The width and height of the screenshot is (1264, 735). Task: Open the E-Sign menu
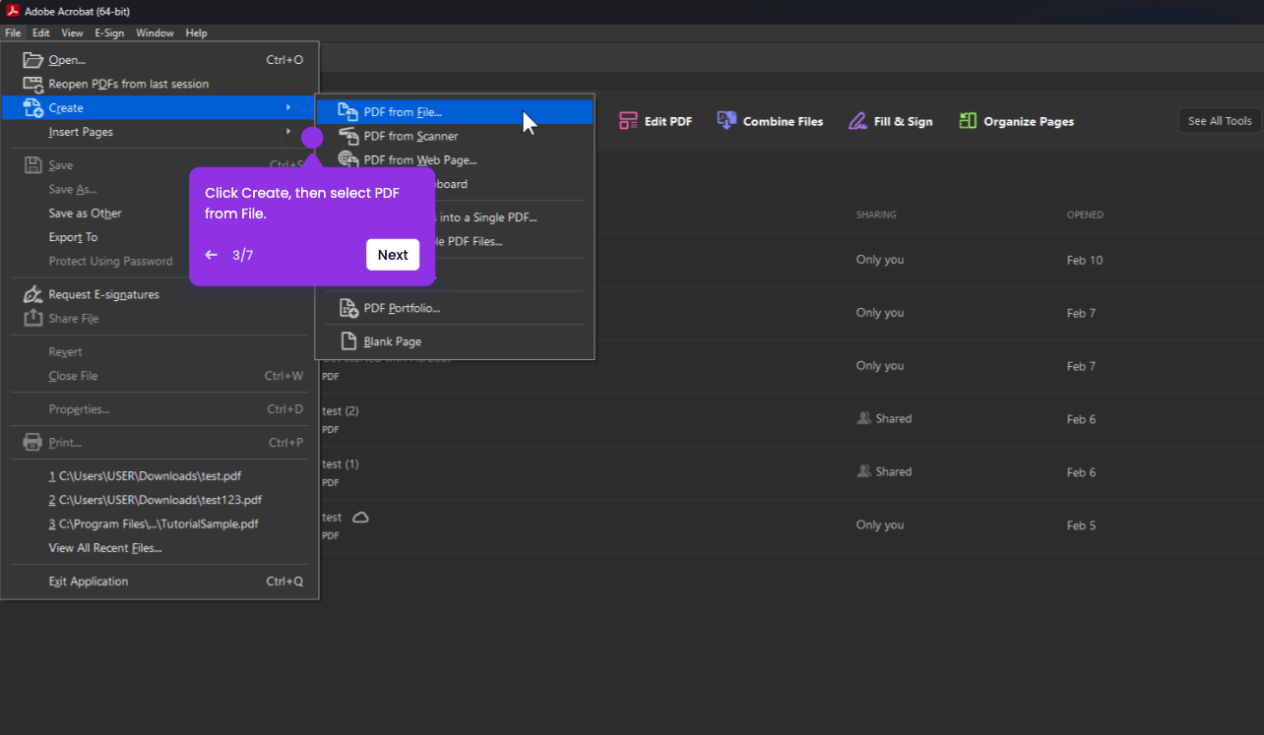[x=109, y=33]
